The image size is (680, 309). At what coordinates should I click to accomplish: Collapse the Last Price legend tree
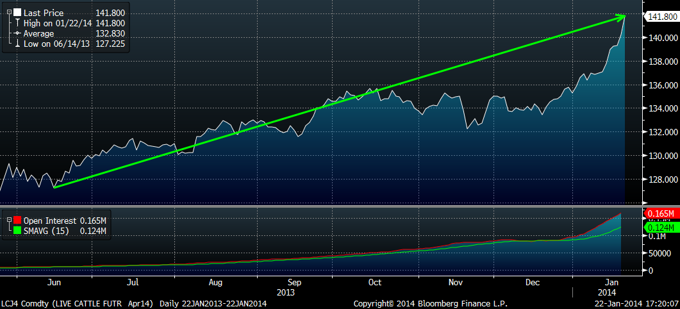click(x=9, y=12)
